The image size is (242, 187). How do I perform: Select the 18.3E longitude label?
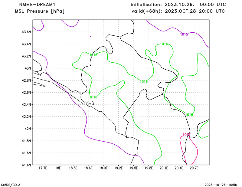click(73, 168)
